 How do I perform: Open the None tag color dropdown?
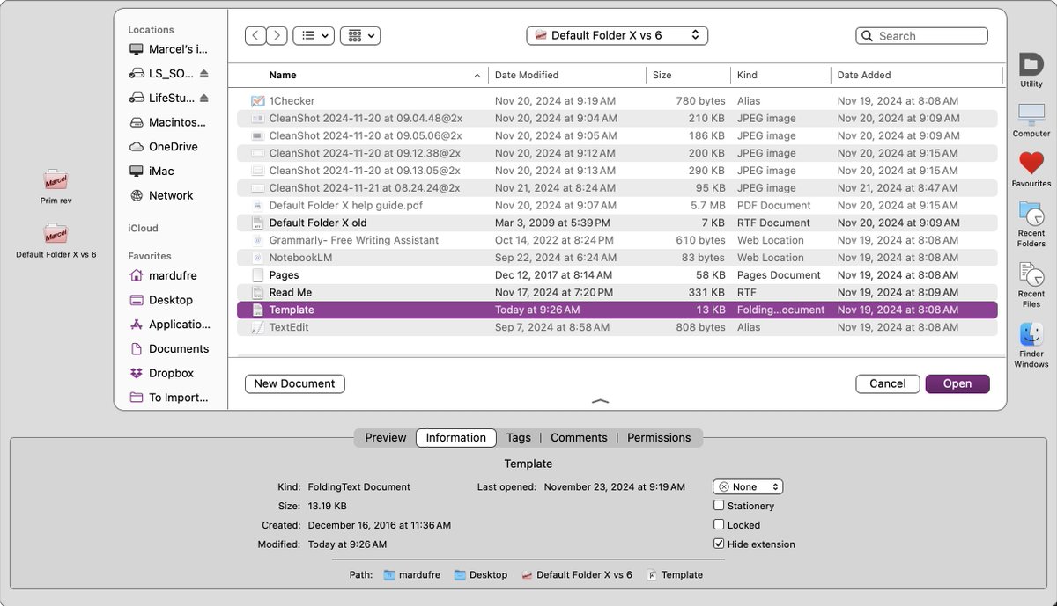[748, 486]
